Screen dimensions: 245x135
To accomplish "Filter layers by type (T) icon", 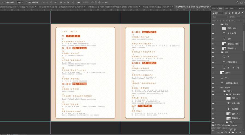I will (x=232, y=13).
